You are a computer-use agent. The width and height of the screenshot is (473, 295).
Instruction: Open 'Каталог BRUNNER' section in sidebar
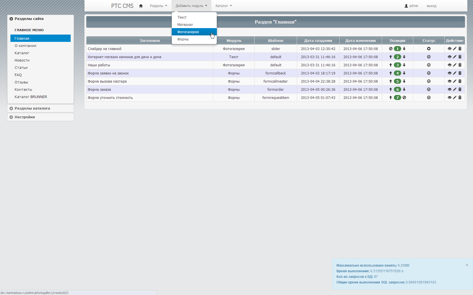click(x=41, y=97)
